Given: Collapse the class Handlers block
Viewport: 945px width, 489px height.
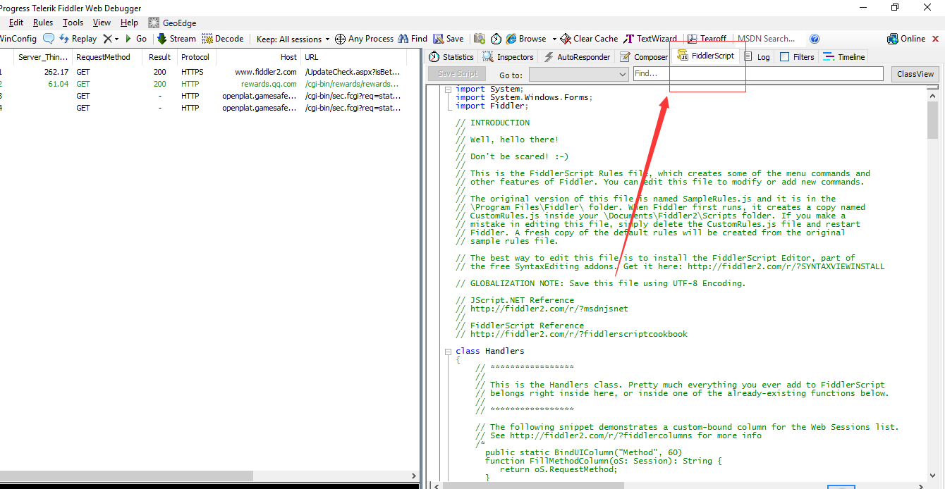Looking at the screenshot, I should pos(449,351).
